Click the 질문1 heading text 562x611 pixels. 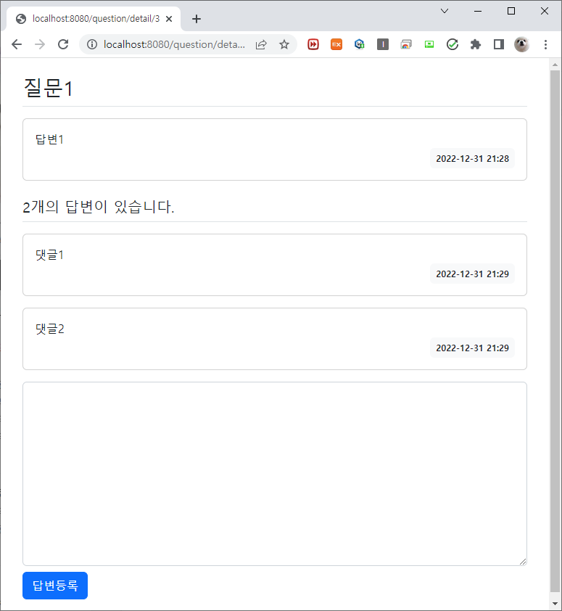49,88
